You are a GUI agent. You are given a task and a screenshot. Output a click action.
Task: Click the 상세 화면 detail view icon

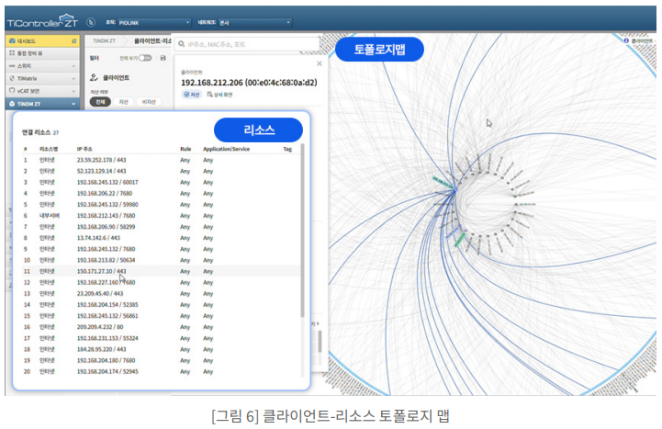(209, 94)
